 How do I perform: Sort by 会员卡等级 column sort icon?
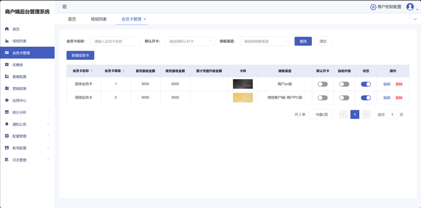(124, 71)
